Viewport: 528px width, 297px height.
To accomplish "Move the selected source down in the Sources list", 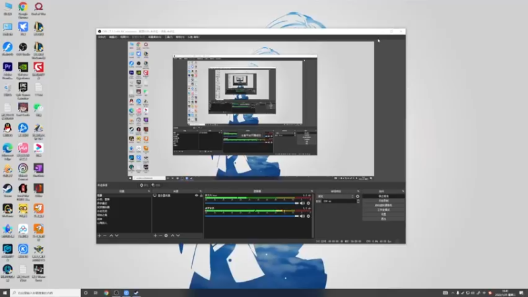I will tap(178, 236).
